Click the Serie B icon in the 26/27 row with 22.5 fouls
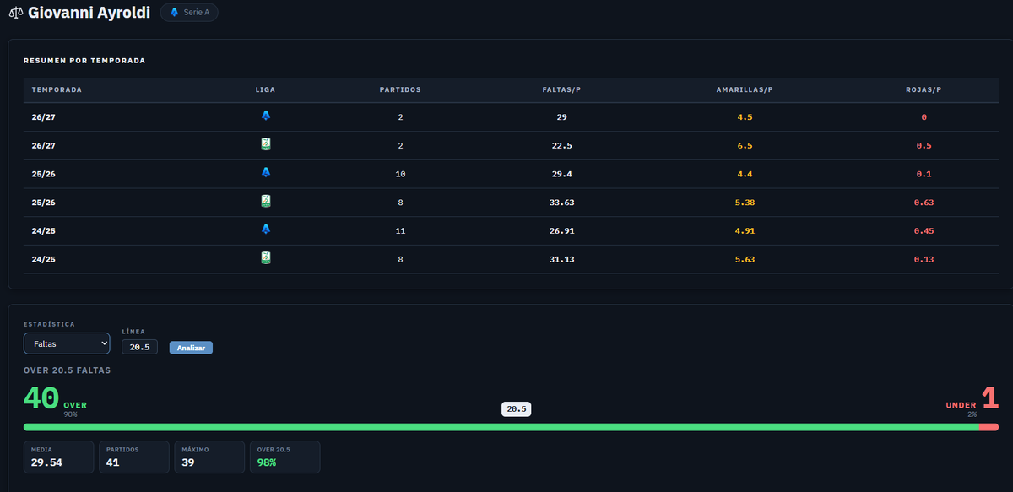 click(266, 145)
